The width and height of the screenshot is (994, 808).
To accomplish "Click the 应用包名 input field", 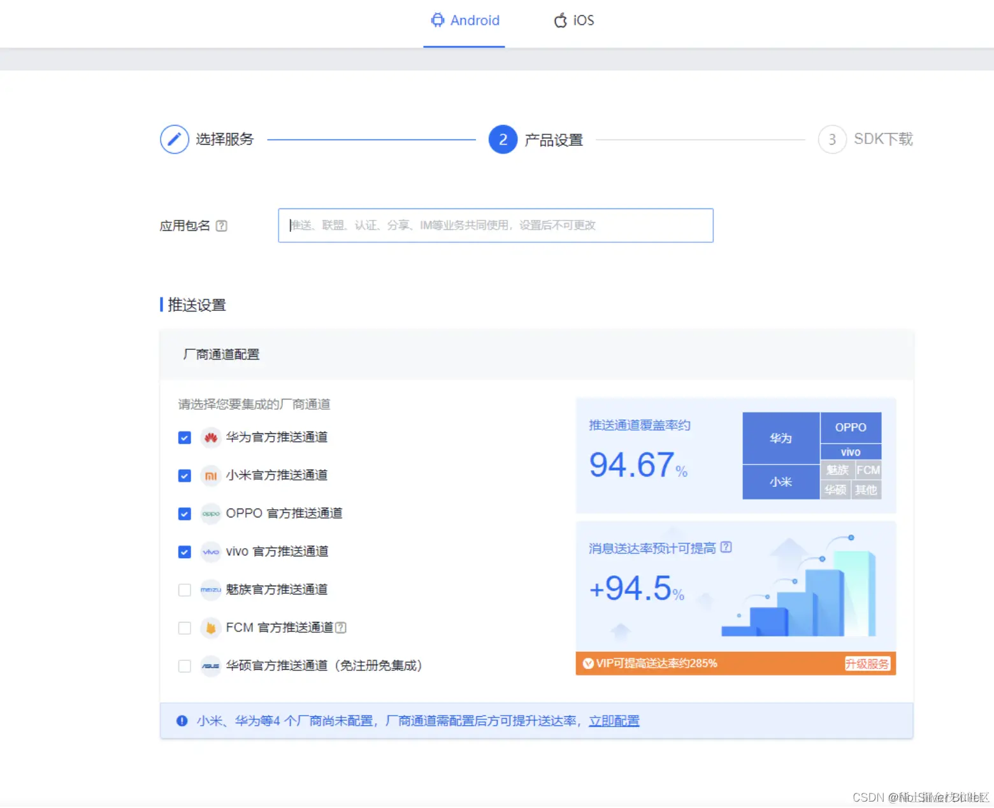I will coord(496,226).
